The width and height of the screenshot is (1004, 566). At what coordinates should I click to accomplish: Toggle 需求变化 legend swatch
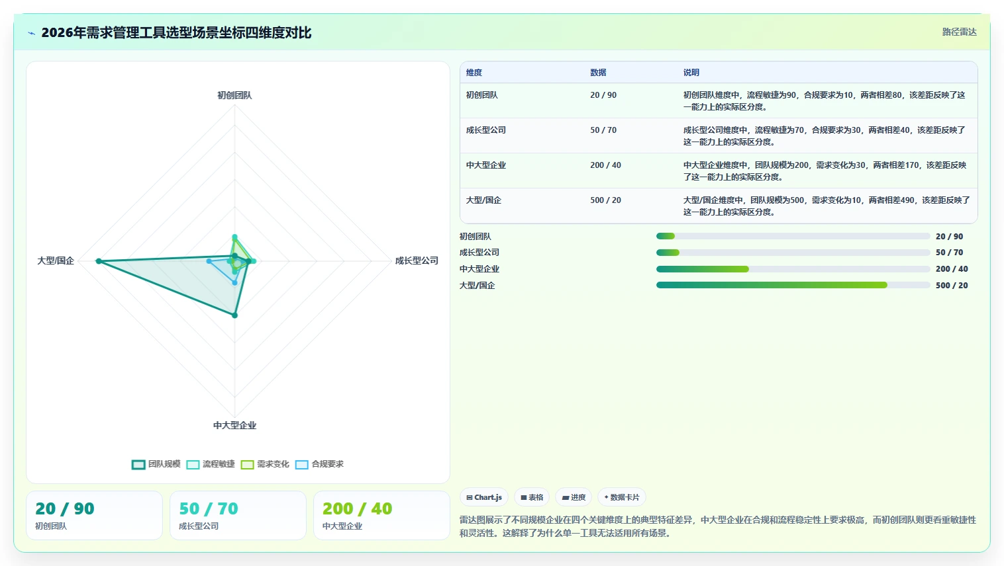click(247, 464)
